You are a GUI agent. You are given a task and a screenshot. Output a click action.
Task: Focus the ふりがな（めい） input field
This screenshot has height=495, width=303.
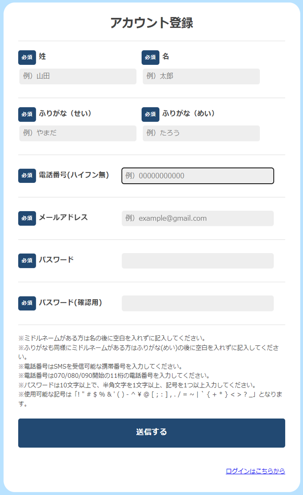[201, 133]
